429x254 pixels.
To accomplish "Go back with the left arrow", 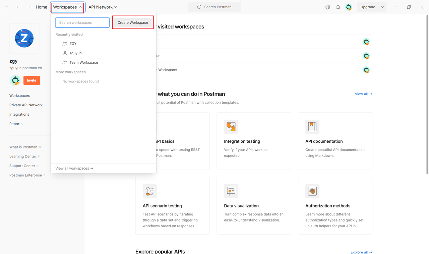I will tap(18, 7).
